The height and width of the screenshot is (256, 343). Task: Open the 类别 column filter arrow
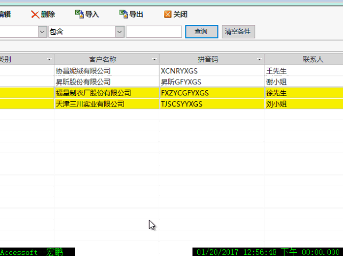49,59
